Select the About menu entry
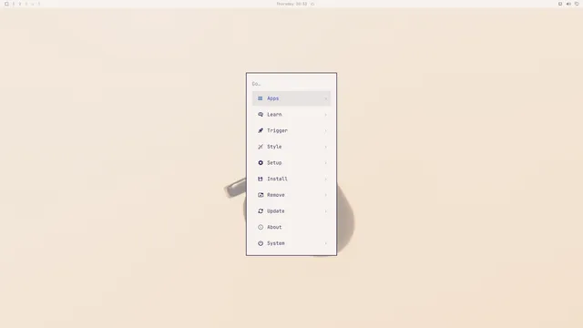This screenshot has height=328, width=583. pyautogui.click(x=291, y=227)
